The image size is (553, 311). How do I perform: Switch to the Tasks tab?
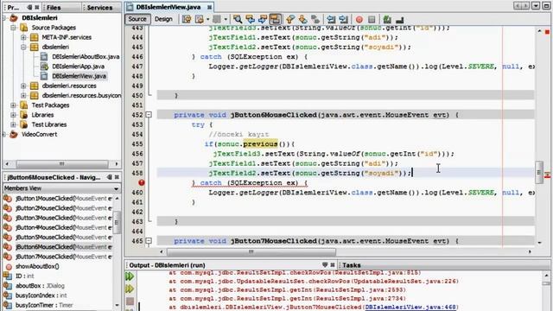tap(352, 265)
